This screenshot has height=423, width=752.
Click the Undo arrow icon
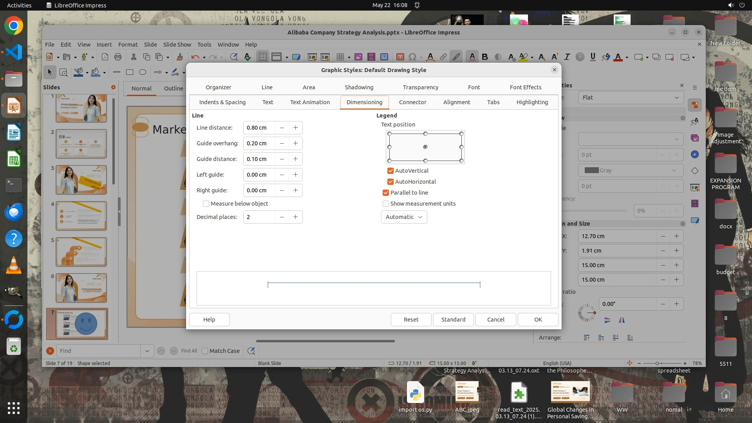195,57
